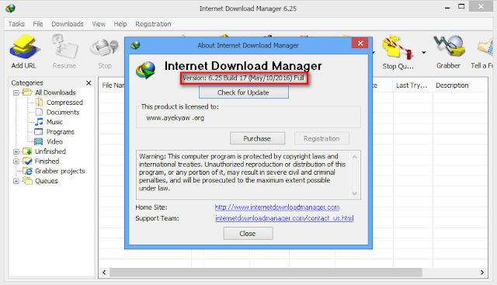Click the Last Try column header

click(412, 85)
